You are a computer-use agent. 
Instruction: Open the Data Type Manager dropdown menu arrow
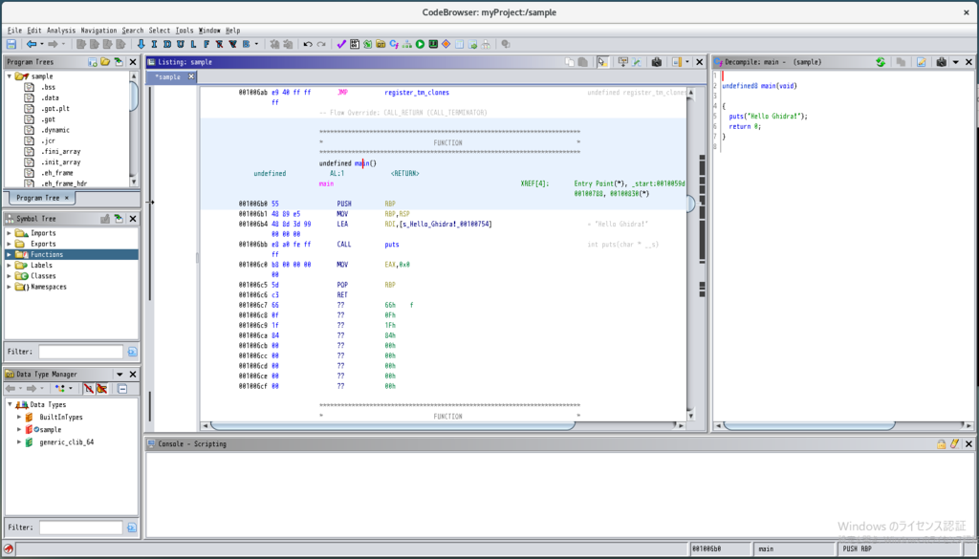(x=120, y=375)
